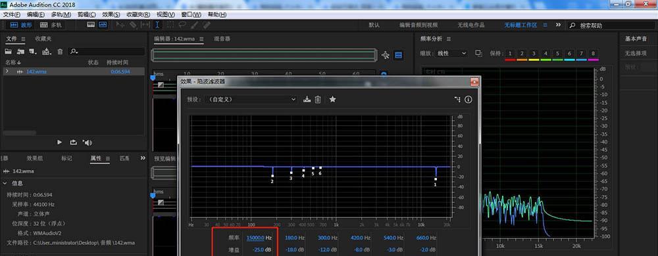This screenshot has height=256, width=658.
Task: Switch to the 编辑音频到视频 workspace
Action: [418, 25]
